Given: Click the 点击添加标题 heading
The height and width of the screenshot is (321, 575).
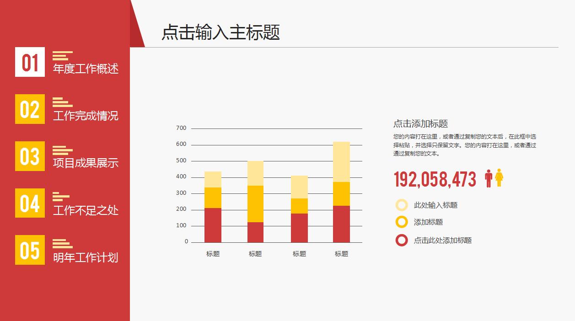Looking at the screenshot, I should pos(420,122).
